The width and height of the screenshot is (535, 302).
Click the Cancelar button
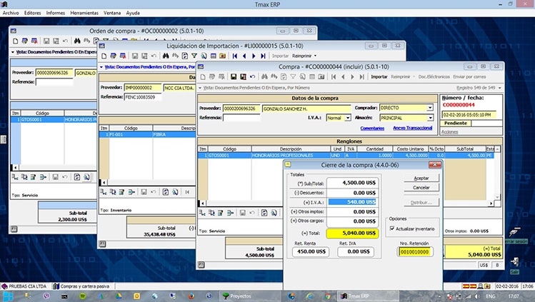421,187
